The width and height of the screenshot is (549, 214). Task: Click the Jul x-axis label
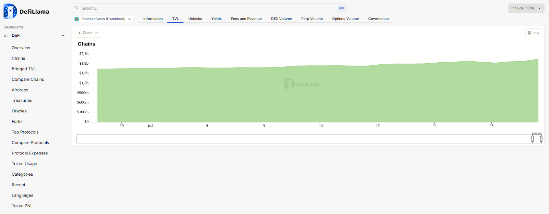point(150,126)
